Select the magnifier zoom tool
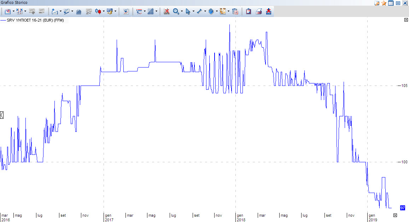The width and height of the screenshot is (409, 222). click(x=176, y=11)
